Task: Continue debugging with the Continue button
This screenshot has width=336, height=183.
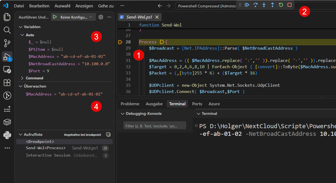Action: pos(247,5)
